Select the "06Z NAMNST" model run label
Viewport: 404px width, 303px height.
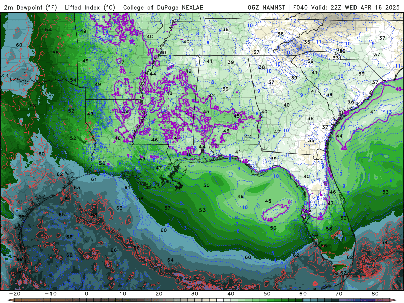coord(267,7)
